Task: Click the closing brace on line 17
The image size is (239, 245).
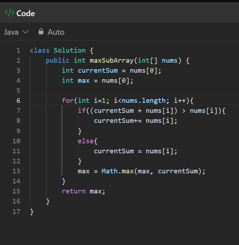Action: pyautogui.click(x=32, y=212)
